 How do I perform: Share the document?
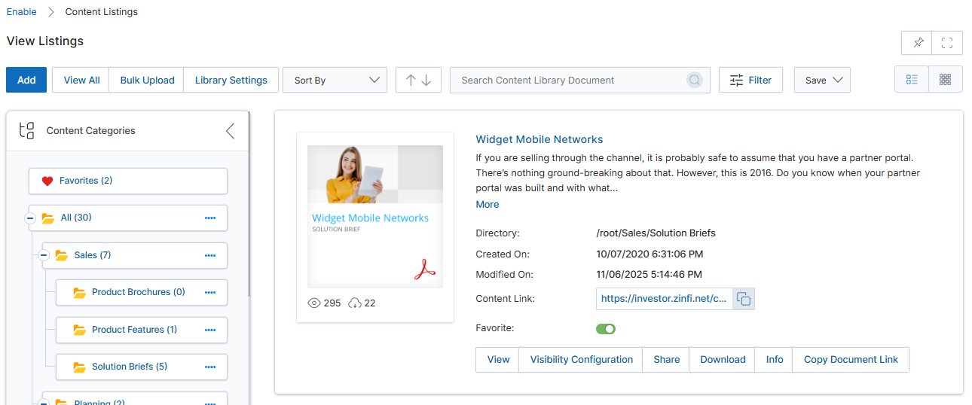pos(667,360)
